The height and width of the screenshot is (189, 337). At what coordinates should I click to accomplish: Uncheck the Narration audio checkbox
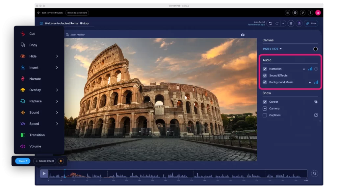(x=265, y=69)
